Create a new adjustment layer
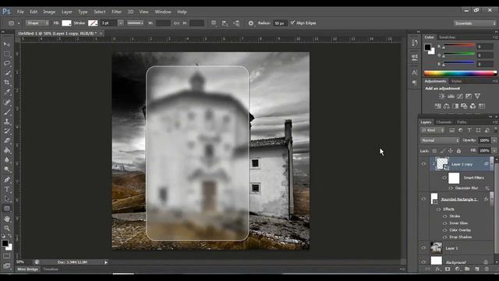This screenshot has height=281, width=499. [x=458, y=269]
